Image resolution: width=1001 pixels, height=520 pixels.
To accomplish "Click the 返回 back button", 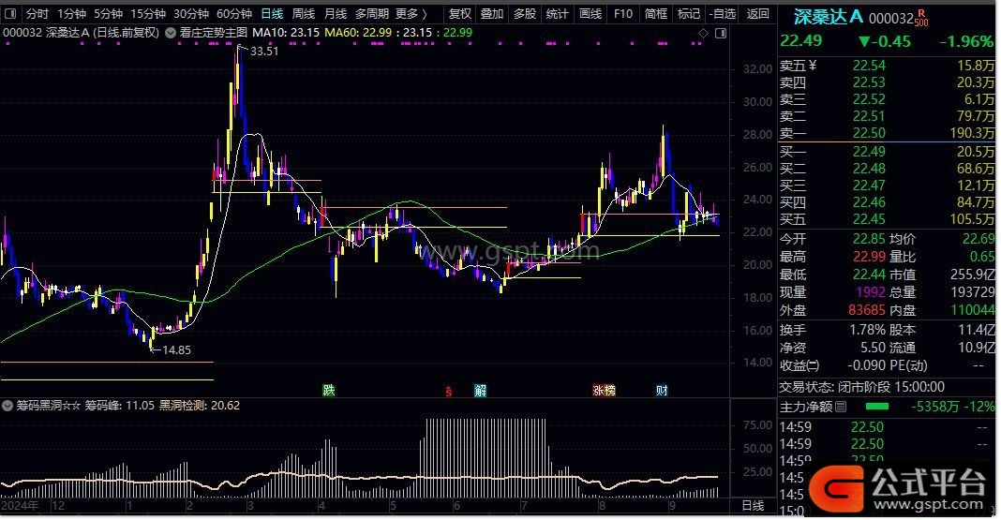I will click(x=757, y=14).
